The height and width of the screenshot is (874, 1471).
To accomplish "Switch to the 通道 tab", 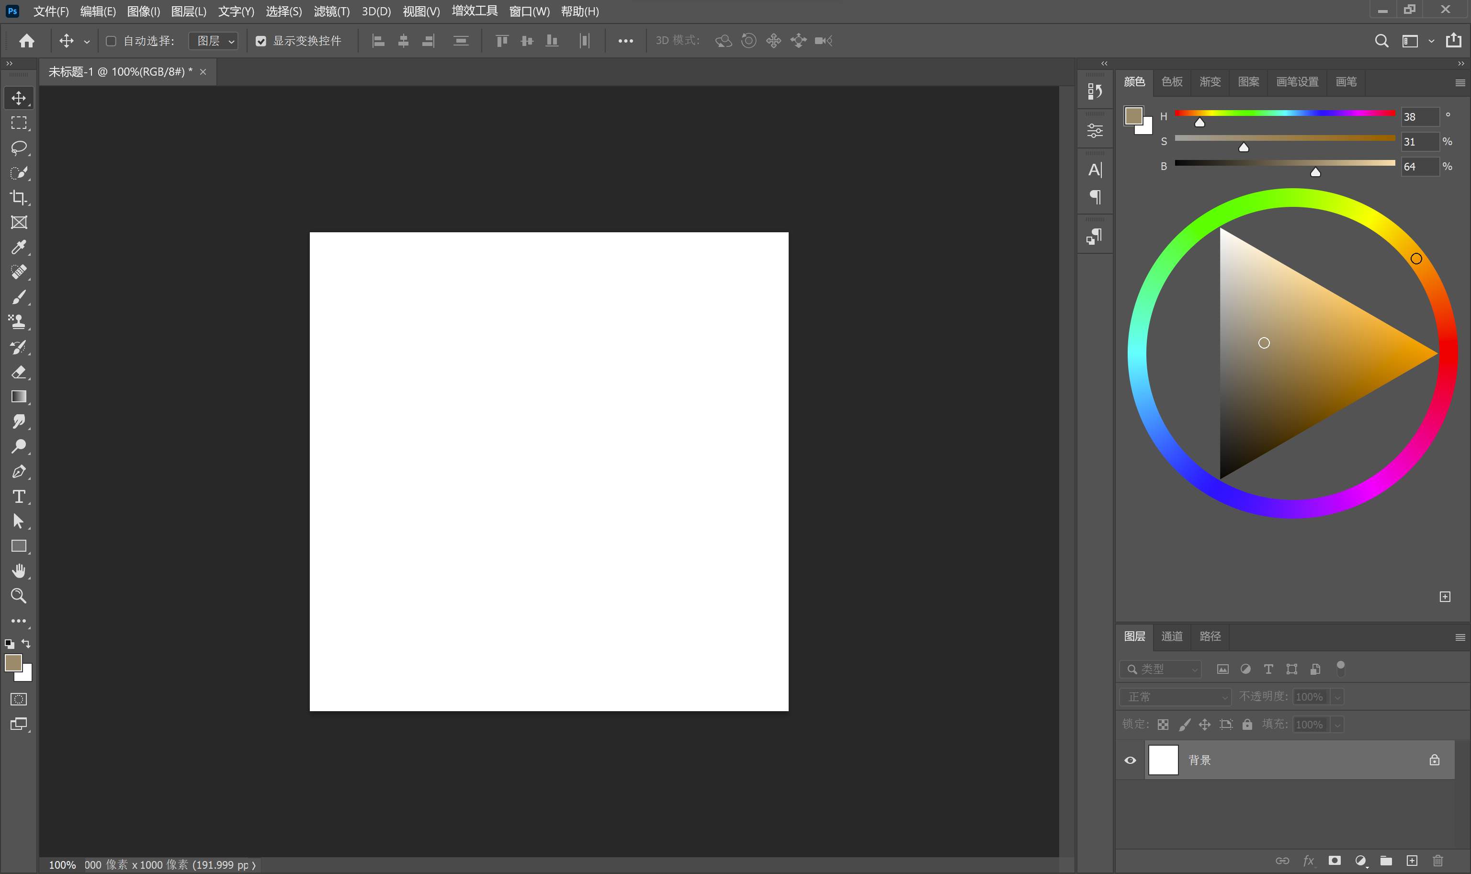I will click(1172, 636).
